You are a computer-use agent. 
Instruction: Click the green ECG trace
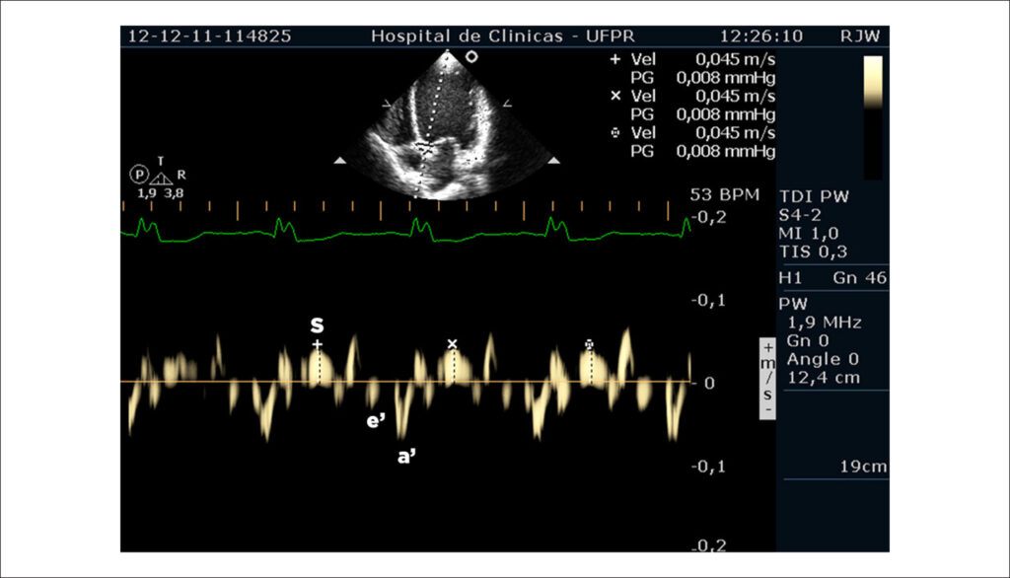pos(405,232)
